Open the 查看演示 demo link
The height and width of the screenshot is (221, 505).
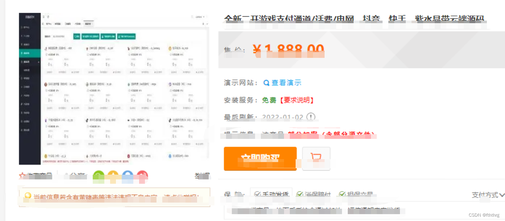(286, 83)
